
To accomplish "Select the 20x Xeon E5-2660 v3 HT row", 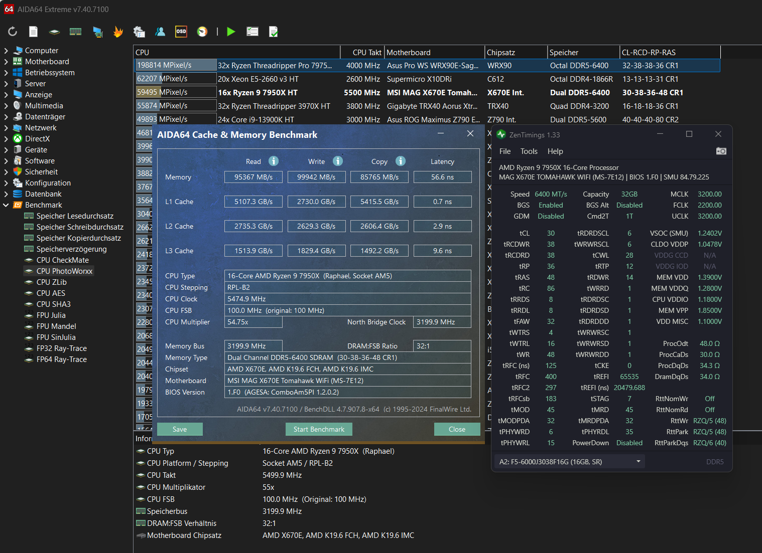I will click(427, 79).
